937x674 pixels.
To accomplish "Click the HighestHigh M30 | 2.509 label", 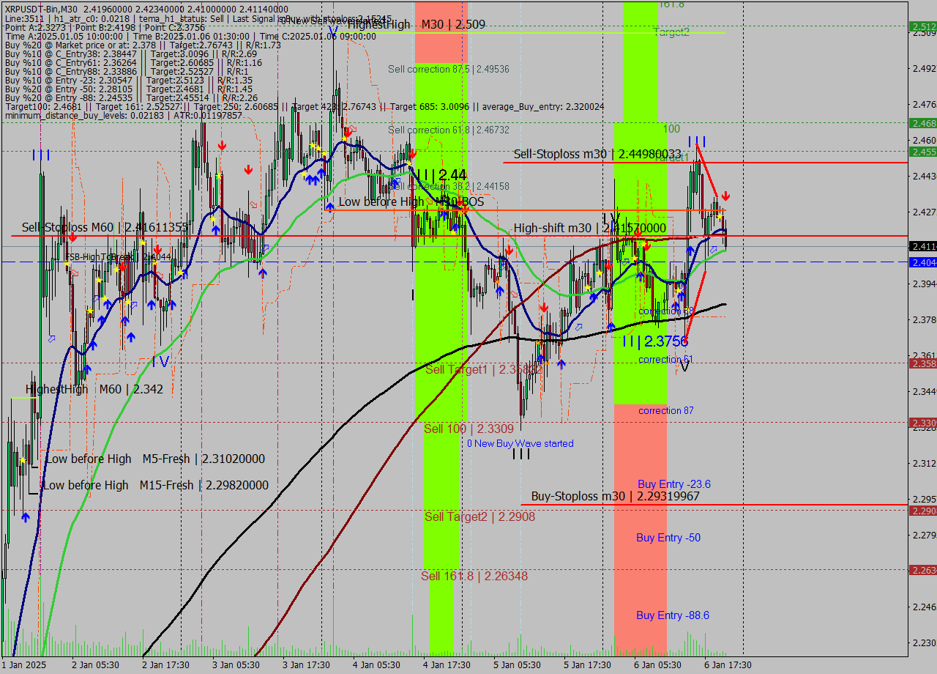I will (417, 24).
